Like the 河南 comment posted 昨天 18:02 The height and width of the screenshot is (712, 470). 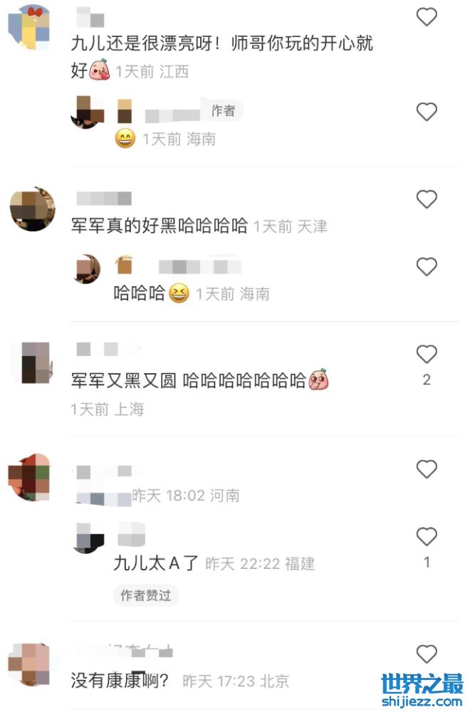[427, 469]
